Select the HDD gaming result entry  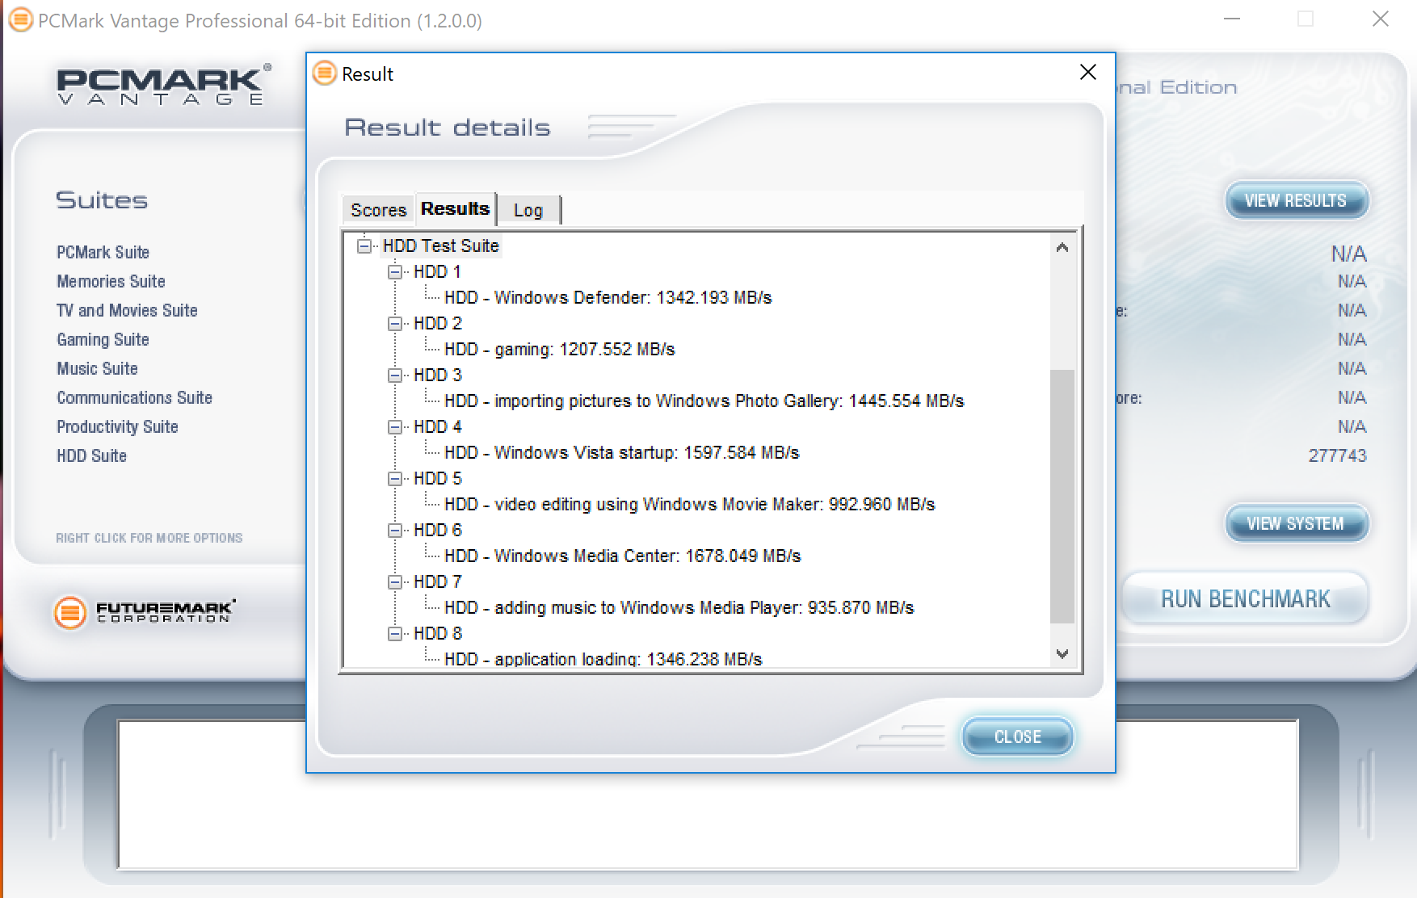pyautogui.click(x=559, y=350)
